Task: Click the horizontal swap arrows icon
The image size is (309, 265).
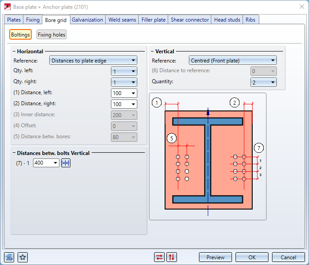Action: (x=159, y=257)
